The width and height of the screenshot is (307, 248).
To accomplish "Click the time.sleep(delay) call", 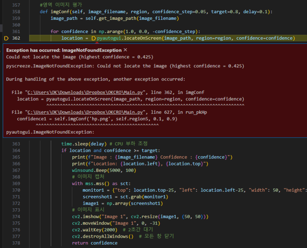I will click(81, 144).
